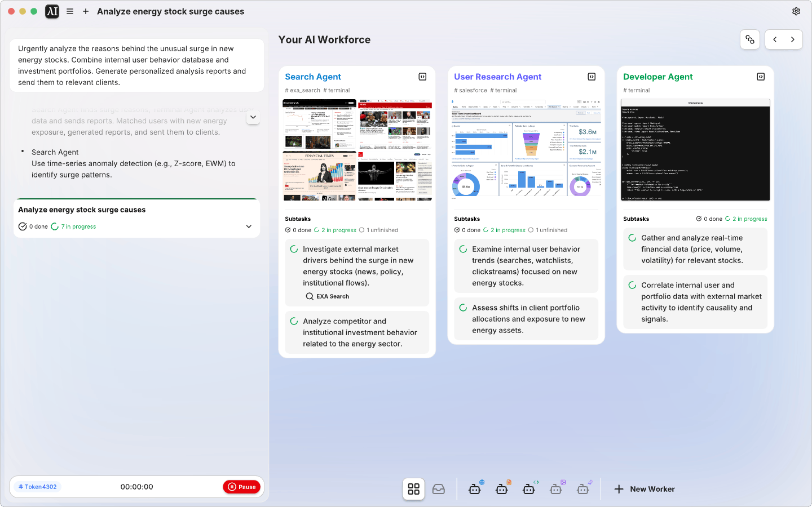This screenshot has width=812, height=507.
Task: Select the web search worker robot icon
Action: 475,489
